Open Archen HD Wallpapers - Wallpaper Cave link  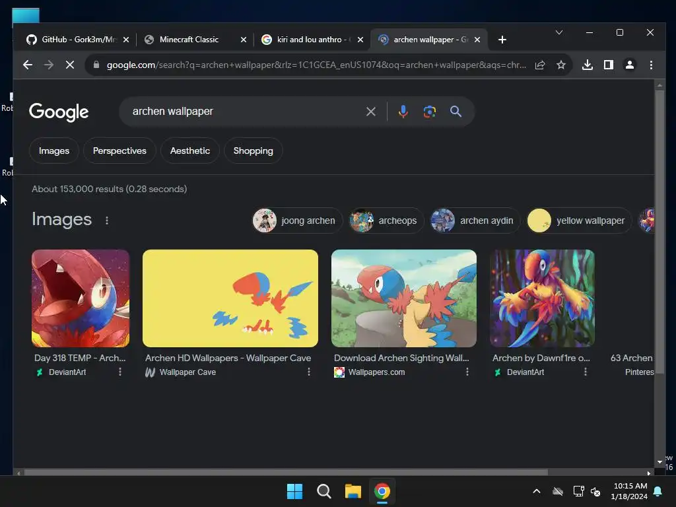(228, 358)
